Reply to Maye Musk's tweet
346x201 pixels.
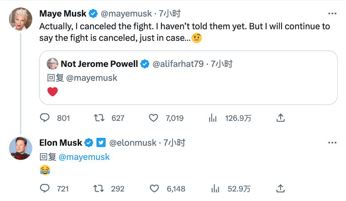click(x=45, y=118)
